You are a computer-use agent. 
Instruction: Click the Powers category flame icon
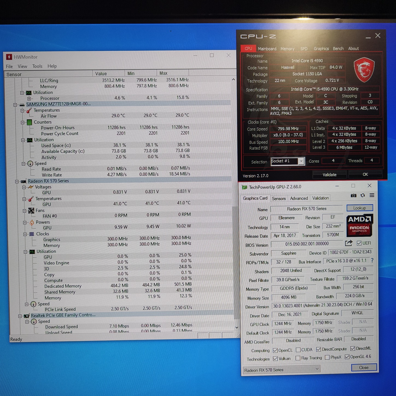(32, 222)
